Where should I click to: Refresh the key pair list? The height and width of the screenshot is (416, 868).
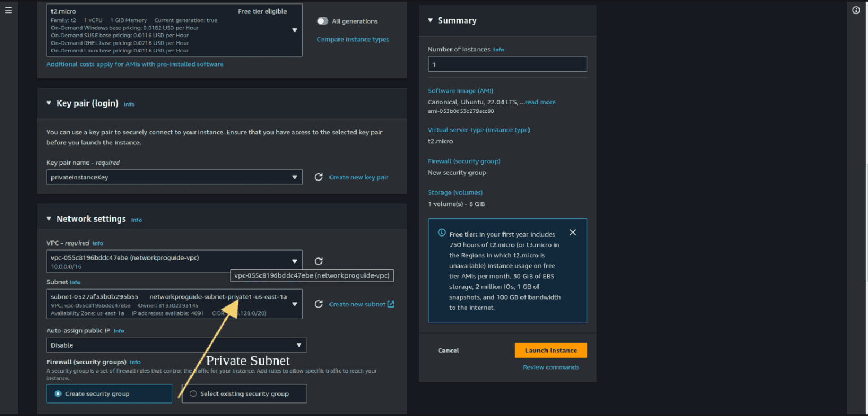[x=318, y=177]
